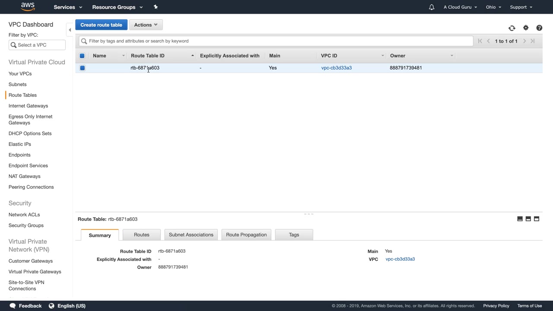The height and width of the screenshot is (311, 553).
Task: Click the English (US) language selector
Action: click(71, 306)
